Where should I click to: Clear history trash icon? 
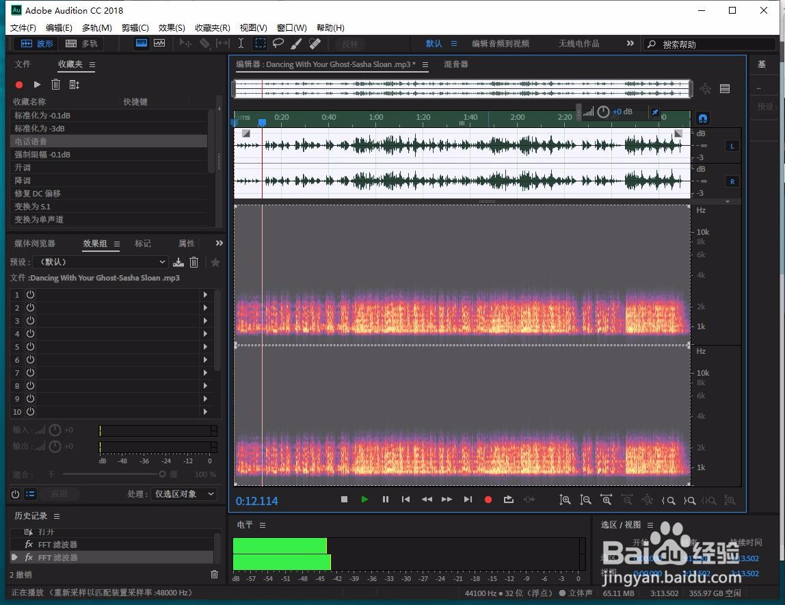(214, 574)
